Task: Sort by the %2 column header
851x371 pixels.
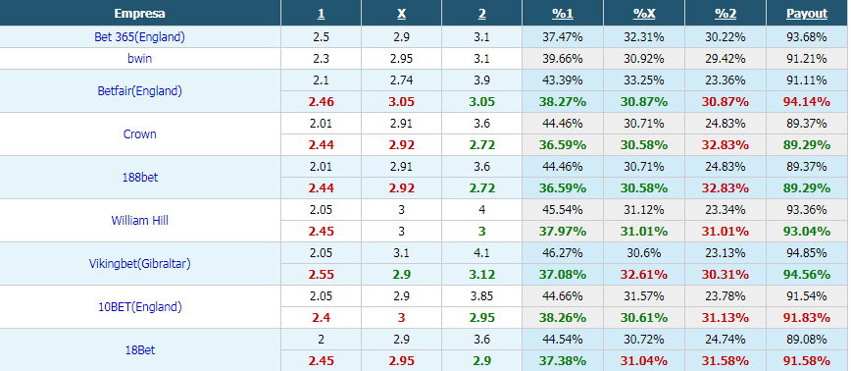Action: coord(726,14)
